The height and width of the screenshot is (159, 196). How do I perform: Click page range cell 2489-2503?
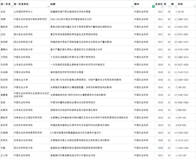pyautogui.click(x=186, y=80)
